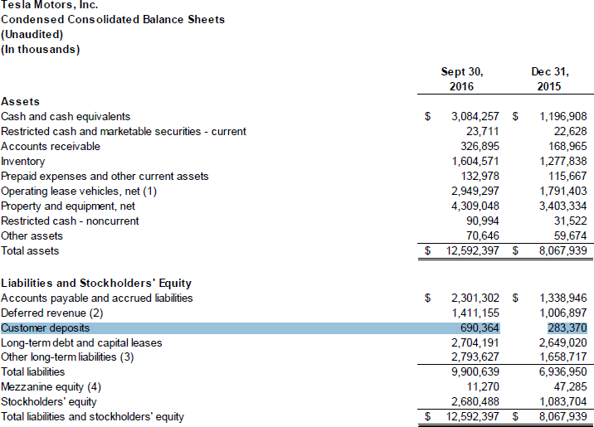This screenshot has height=427, width=594.
Task: Select the Sept 30, 2016 column header
Action: click(462, 79)
